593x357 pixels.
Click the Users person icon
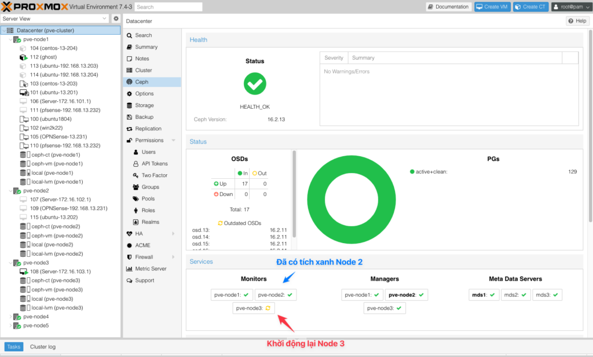pyautogui.click(x=136, y=152)
